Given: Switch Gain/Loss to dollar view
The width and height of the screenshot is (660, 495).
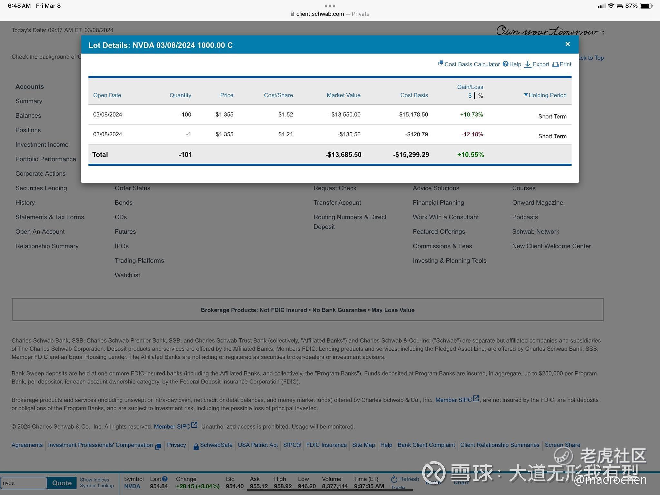Looking at the screenshot, I should click(470, 96).
